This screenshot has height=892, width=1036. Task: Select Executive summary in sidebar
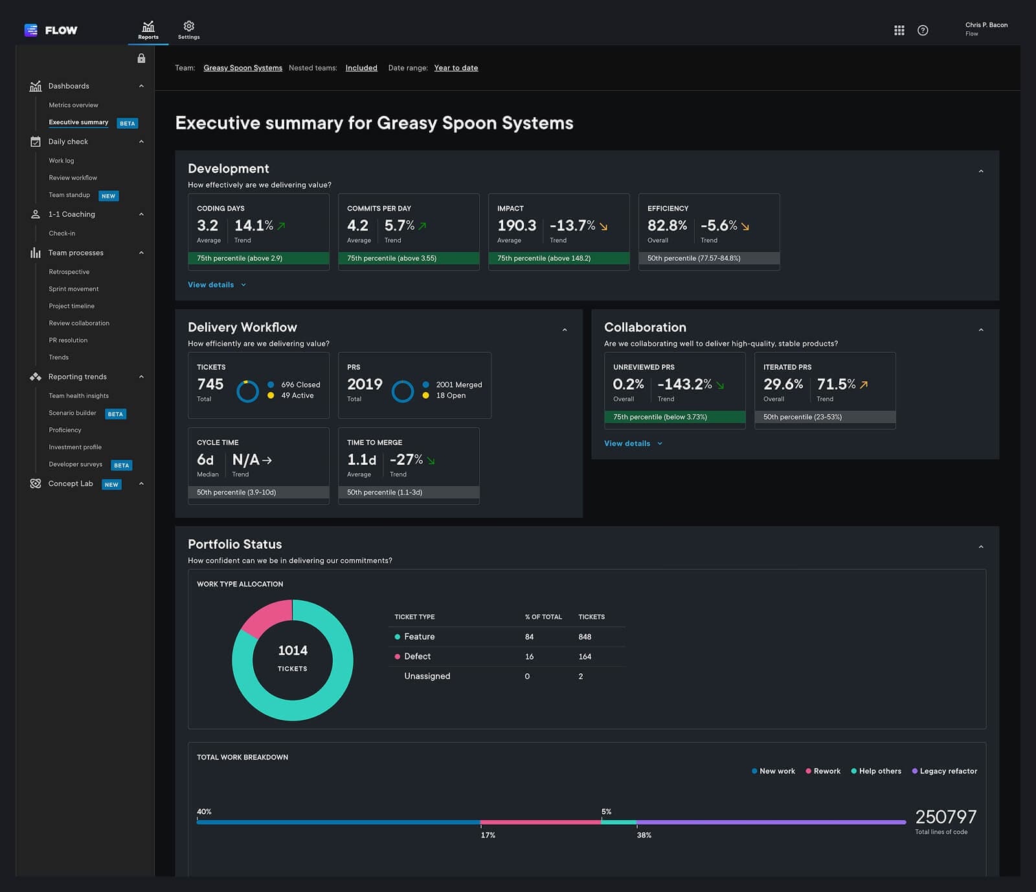point(78,122)
